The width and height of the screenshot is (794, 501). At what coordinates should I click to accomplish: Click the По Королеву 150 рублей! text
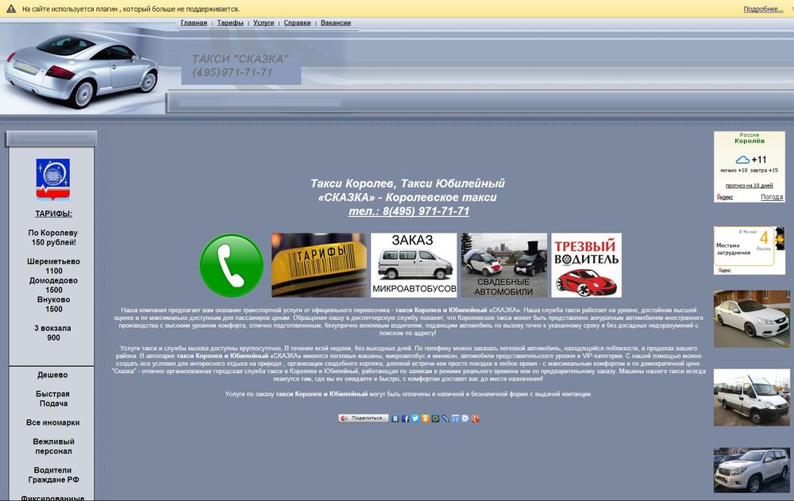(53, 237)
